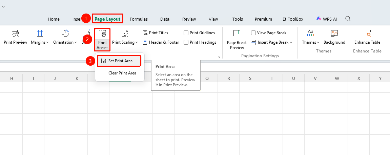The width and height of the screenshot is (390, 155).
Task: Select column T header
Action: pos(272,78)
